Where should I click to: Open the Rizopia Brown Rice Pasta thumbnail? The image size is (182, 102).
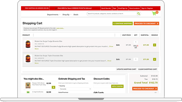pyautogui.click(x=28, y=85)
